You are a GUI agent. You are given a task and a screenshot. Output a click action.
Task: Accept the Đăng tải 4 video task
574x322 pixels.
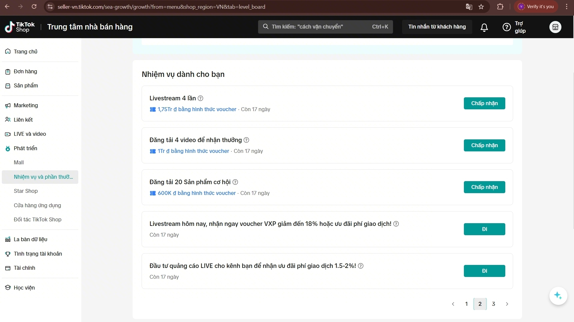tap(484, 145)
